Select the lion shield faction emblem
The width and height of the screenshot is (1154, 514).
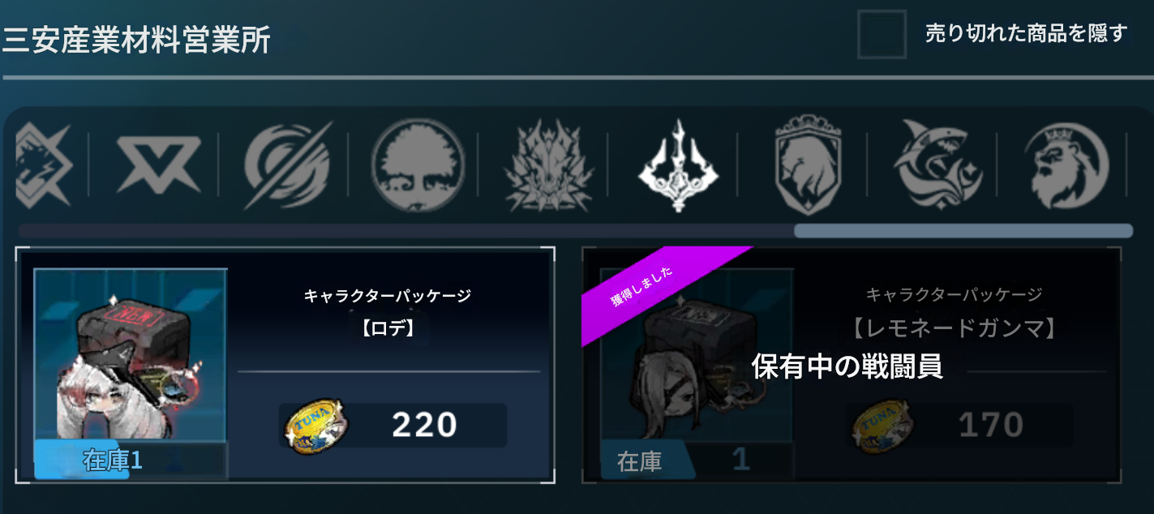(x=807, y=165)
